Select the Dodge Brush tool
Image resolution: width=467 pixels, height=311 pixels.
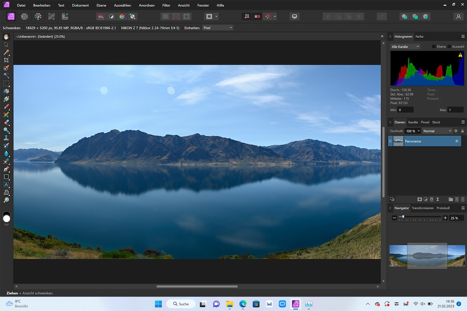6,130
